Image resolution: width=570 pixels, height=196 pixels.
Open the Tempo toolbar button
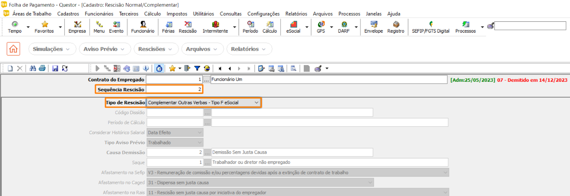point(15,27)
